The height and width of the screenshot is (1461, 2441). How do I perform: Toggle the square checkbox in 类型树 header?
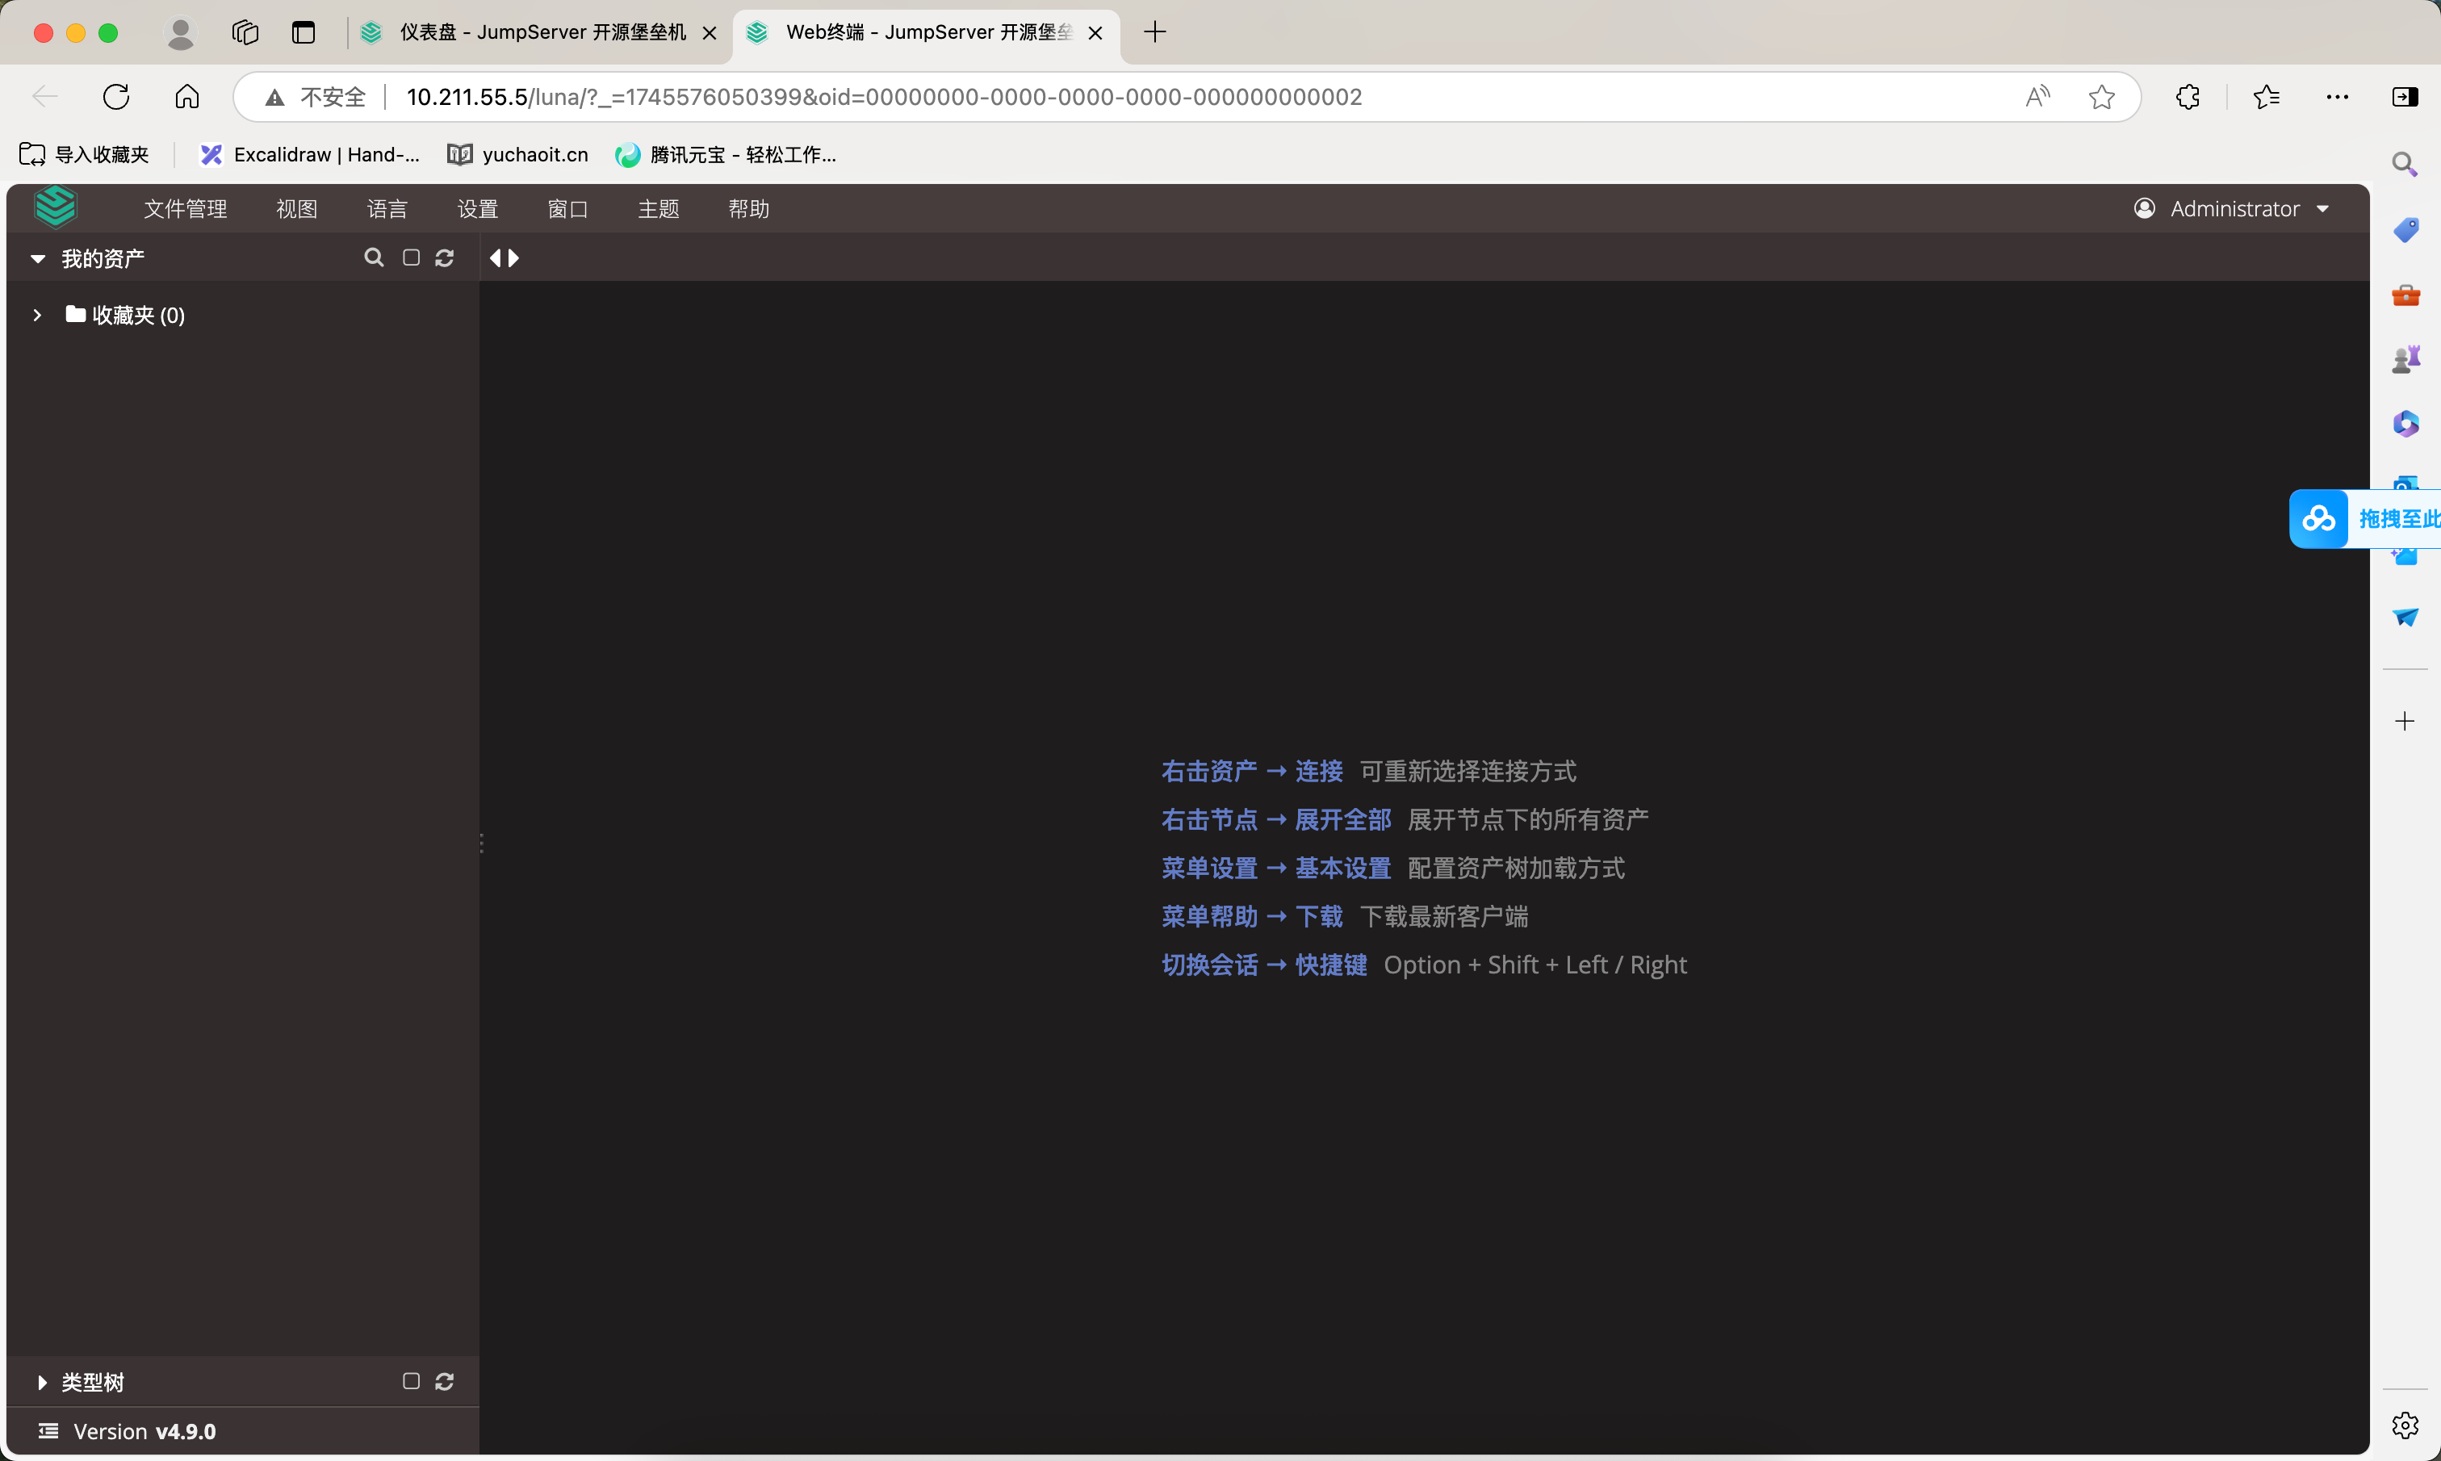click(x=412, y=1381)
